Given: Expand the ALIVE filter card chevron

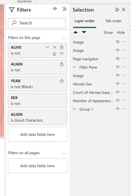Looking at the screenshot, I should coord(47,47).
